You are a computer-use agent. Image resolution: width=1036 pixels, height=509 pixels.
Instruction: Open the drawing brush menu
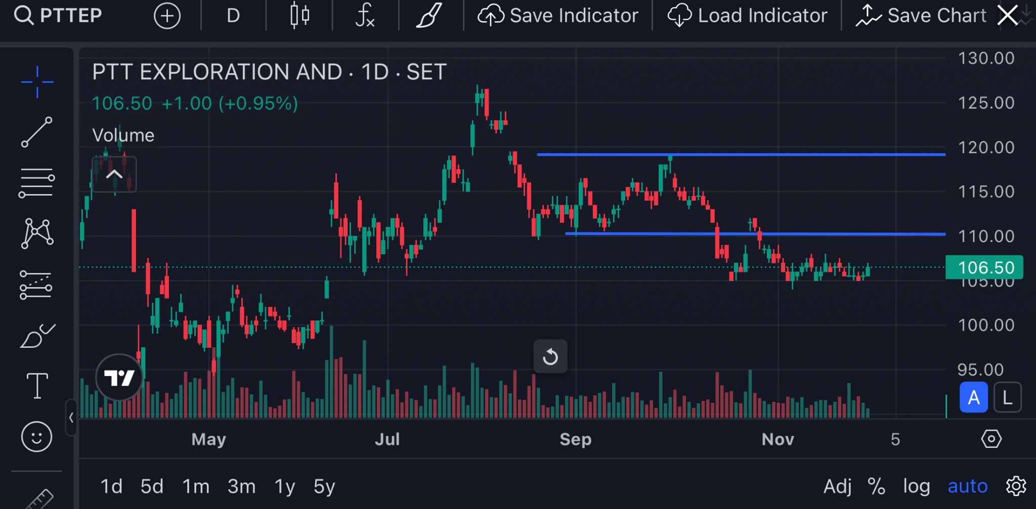click(x=429, y=16)
